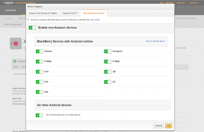Click the green General checkmark icon

15,61
